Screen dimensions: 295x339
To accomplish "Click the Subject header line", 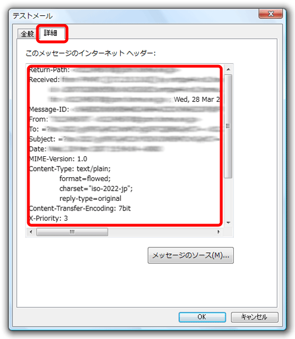I will pyautogui.click(x=124, y=139).
